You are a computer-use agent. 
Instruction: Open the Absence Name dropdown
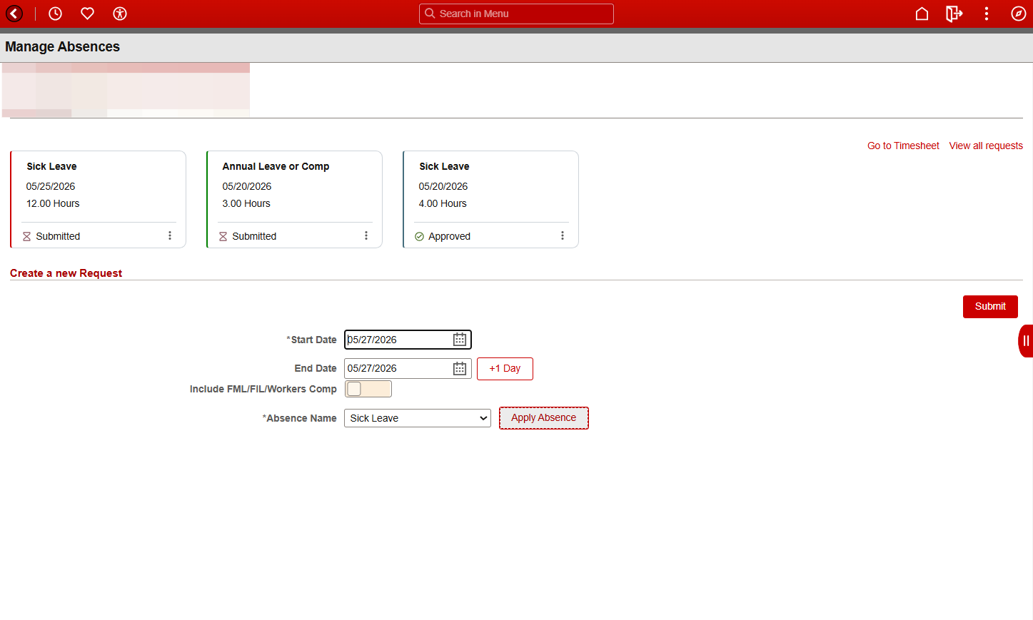(418, 418)
